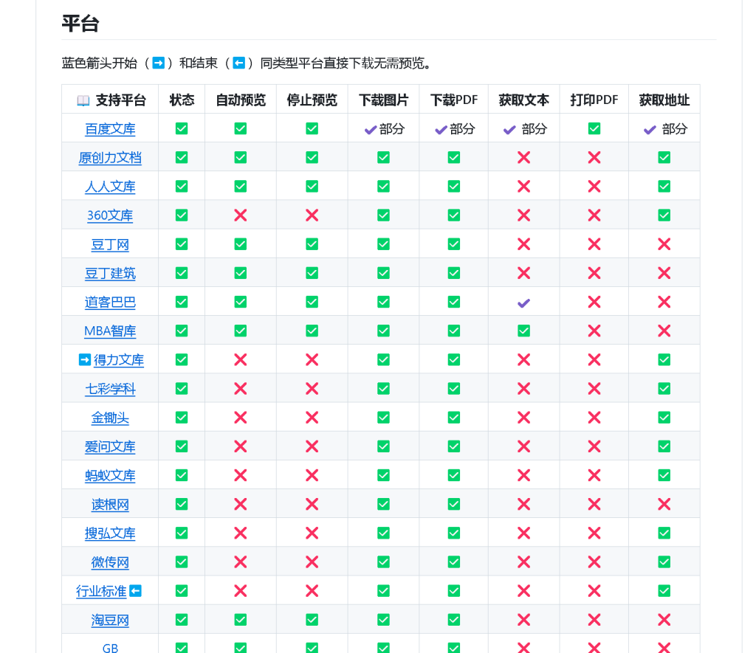Click the green check in 淘豆网 自动预览 cell
The width and height of the screenshot is (756, 653).
tap(241, 620)
